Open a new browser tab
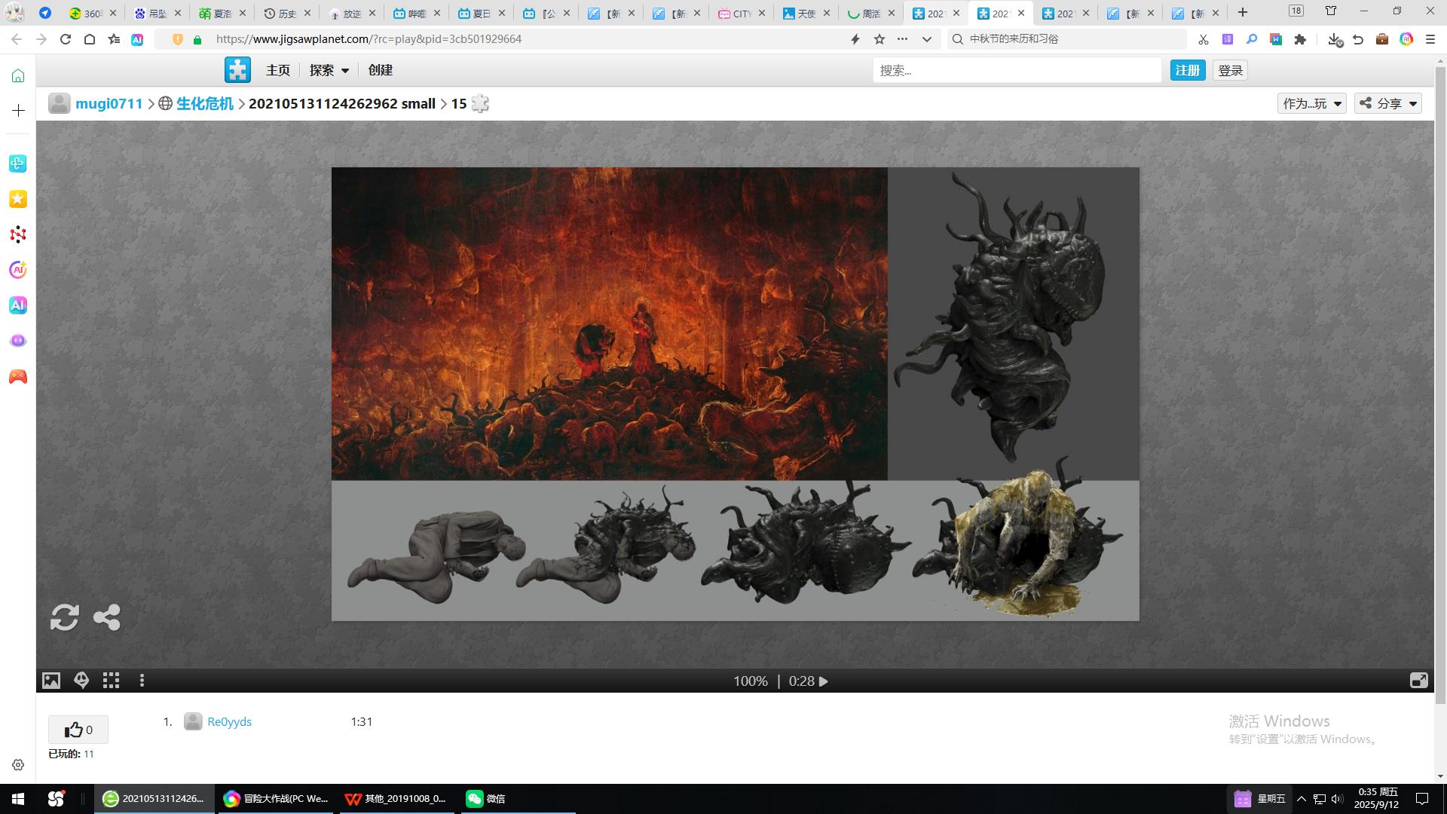The height and width of the screenshot is (814, 1447). (1243, 12)
